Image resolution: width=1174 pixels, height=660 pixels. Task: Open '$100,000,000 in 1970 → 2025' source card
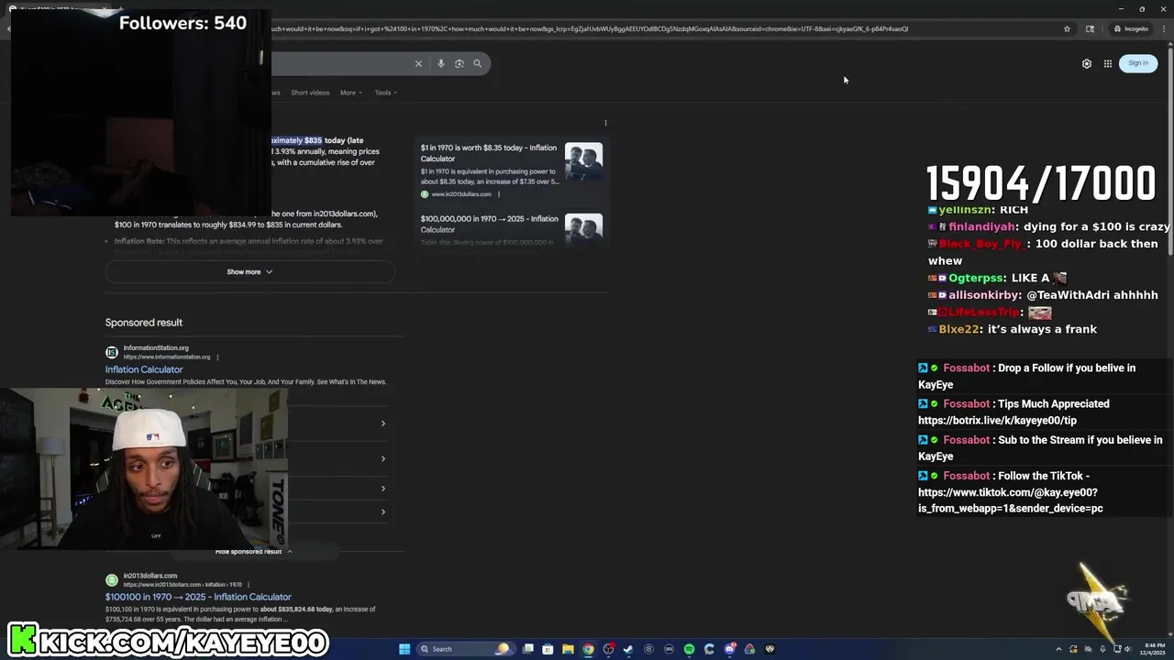489,224
